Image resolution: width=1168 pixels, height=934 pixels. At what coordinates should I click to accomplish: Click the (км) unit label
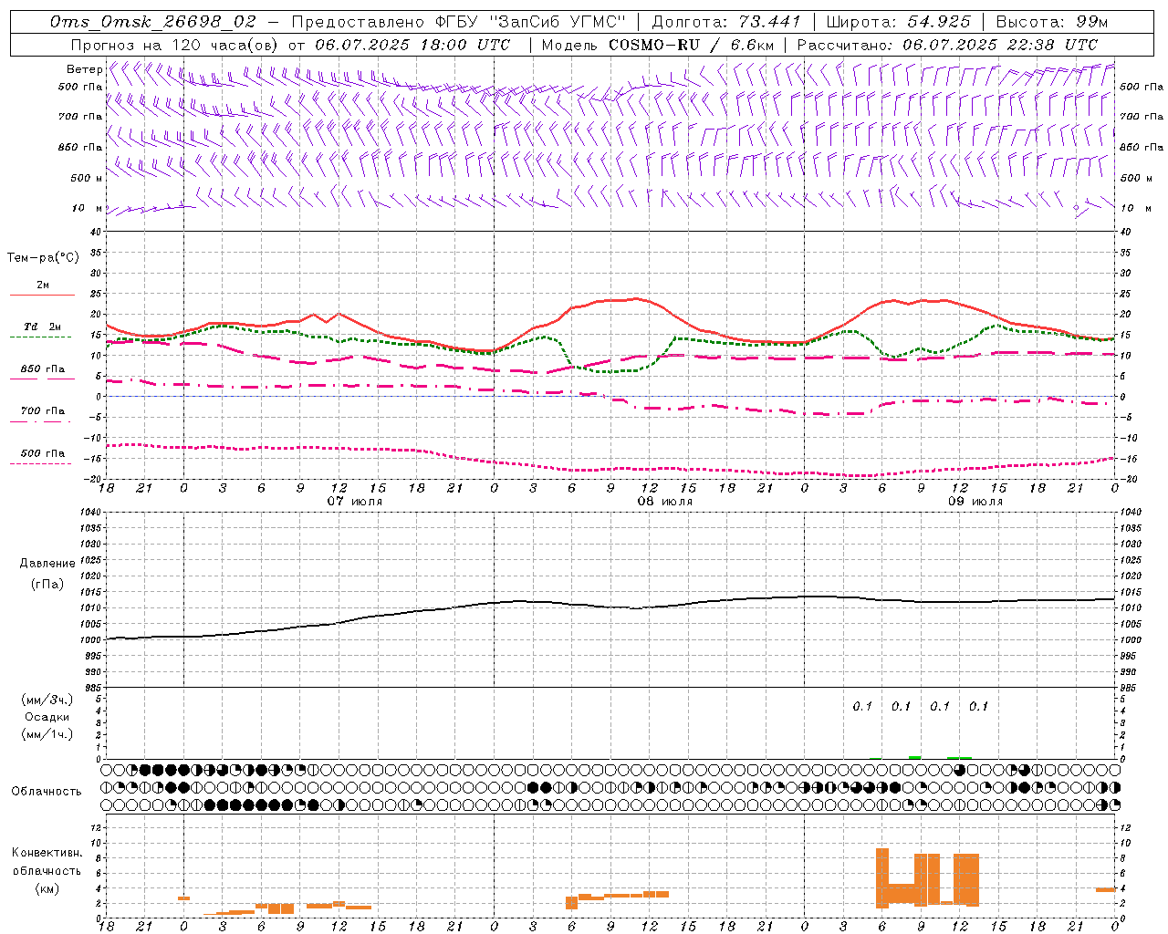pos(47,888)
